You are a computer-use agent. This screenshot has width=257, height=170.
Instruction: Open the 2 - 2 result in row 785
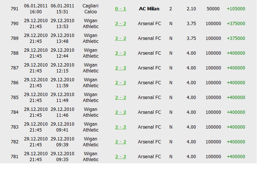120,98
